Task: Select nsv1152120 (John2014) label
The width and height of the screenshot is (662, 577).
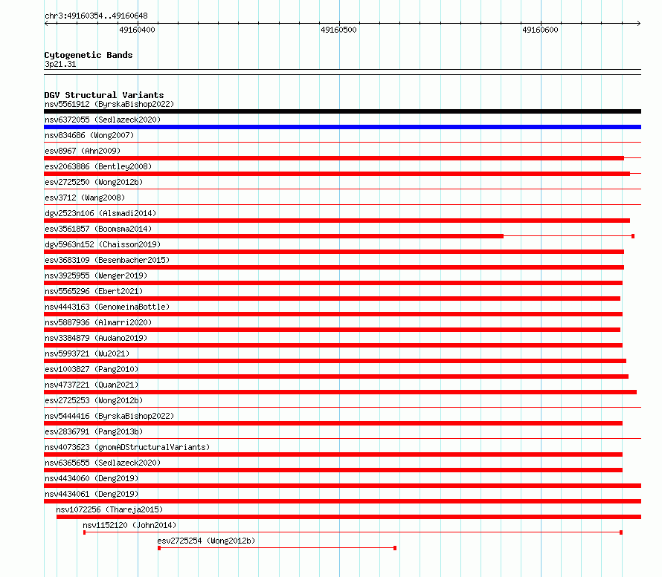Action: (x=129, y=525)
